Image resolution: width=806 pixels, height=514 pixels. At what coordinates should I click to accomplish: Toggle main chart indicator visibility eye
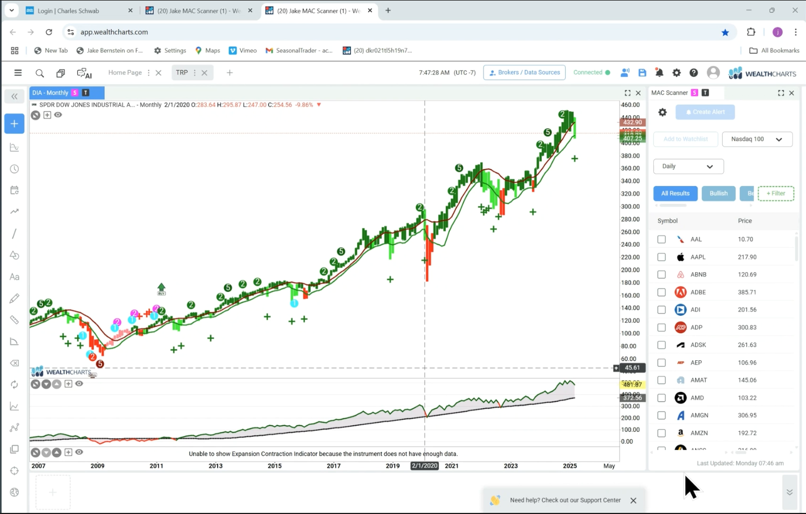[x=58, y=115]
